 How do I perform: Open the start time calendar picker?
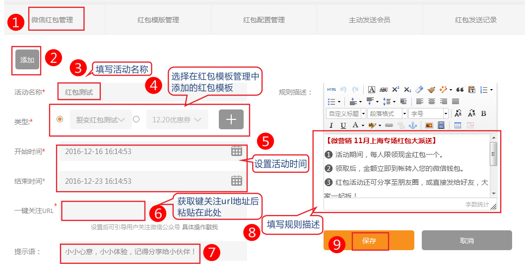click(x=237, y=151)
